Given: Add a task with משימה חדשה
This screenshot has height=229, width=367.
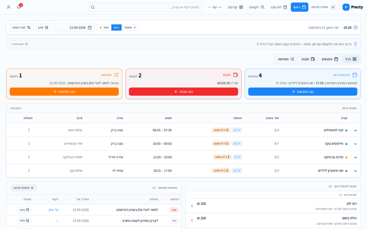Looking at the screenshot, I should coord(24,188).
